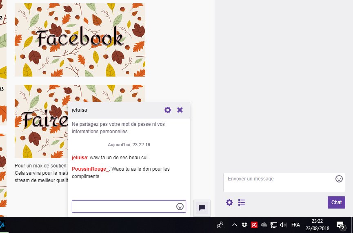Viewport: 353px width, 233px height.
Task: Click the password warning notice text
Action: [118, 127]
